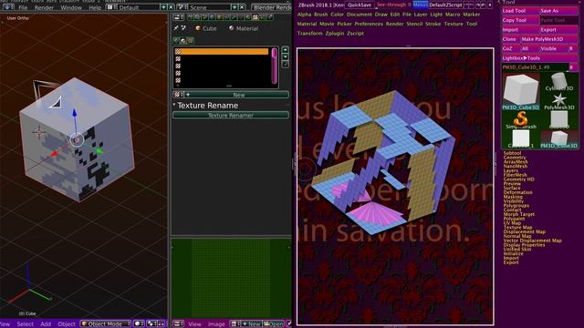Select the PolyMesh3D star tool thumbnail
Screen dimensions: 584x328
tap(559, 101)
